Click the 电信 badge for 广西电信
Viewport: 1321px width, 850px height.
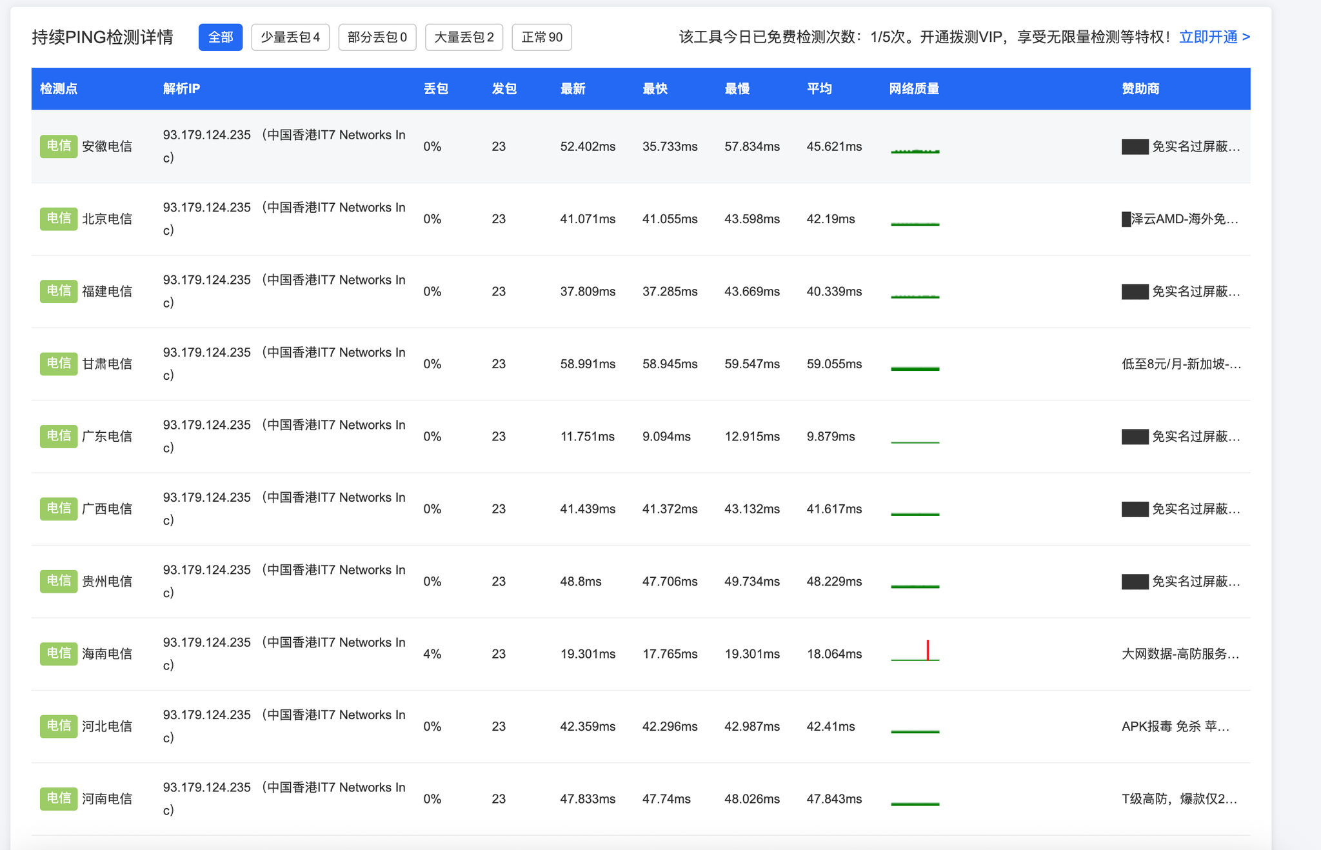click(59, 509)
